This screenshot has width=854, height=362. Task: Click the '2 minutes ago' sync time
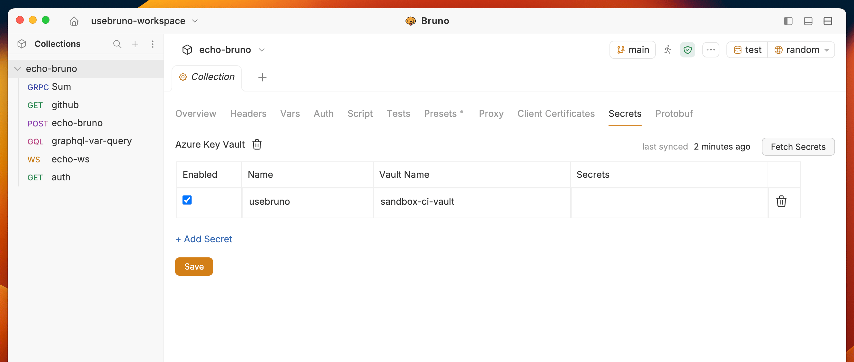point(722,147)
